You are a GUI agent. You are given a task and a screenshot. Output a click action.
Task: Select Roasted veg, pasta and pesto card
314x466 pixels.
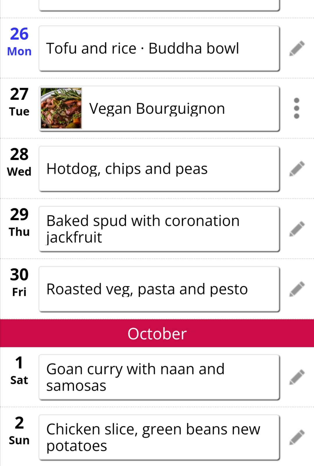click(x=159, y=289)
